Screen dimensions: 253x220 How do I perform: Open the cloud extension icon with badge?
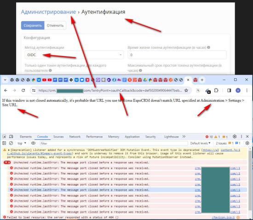click(208, 91)
